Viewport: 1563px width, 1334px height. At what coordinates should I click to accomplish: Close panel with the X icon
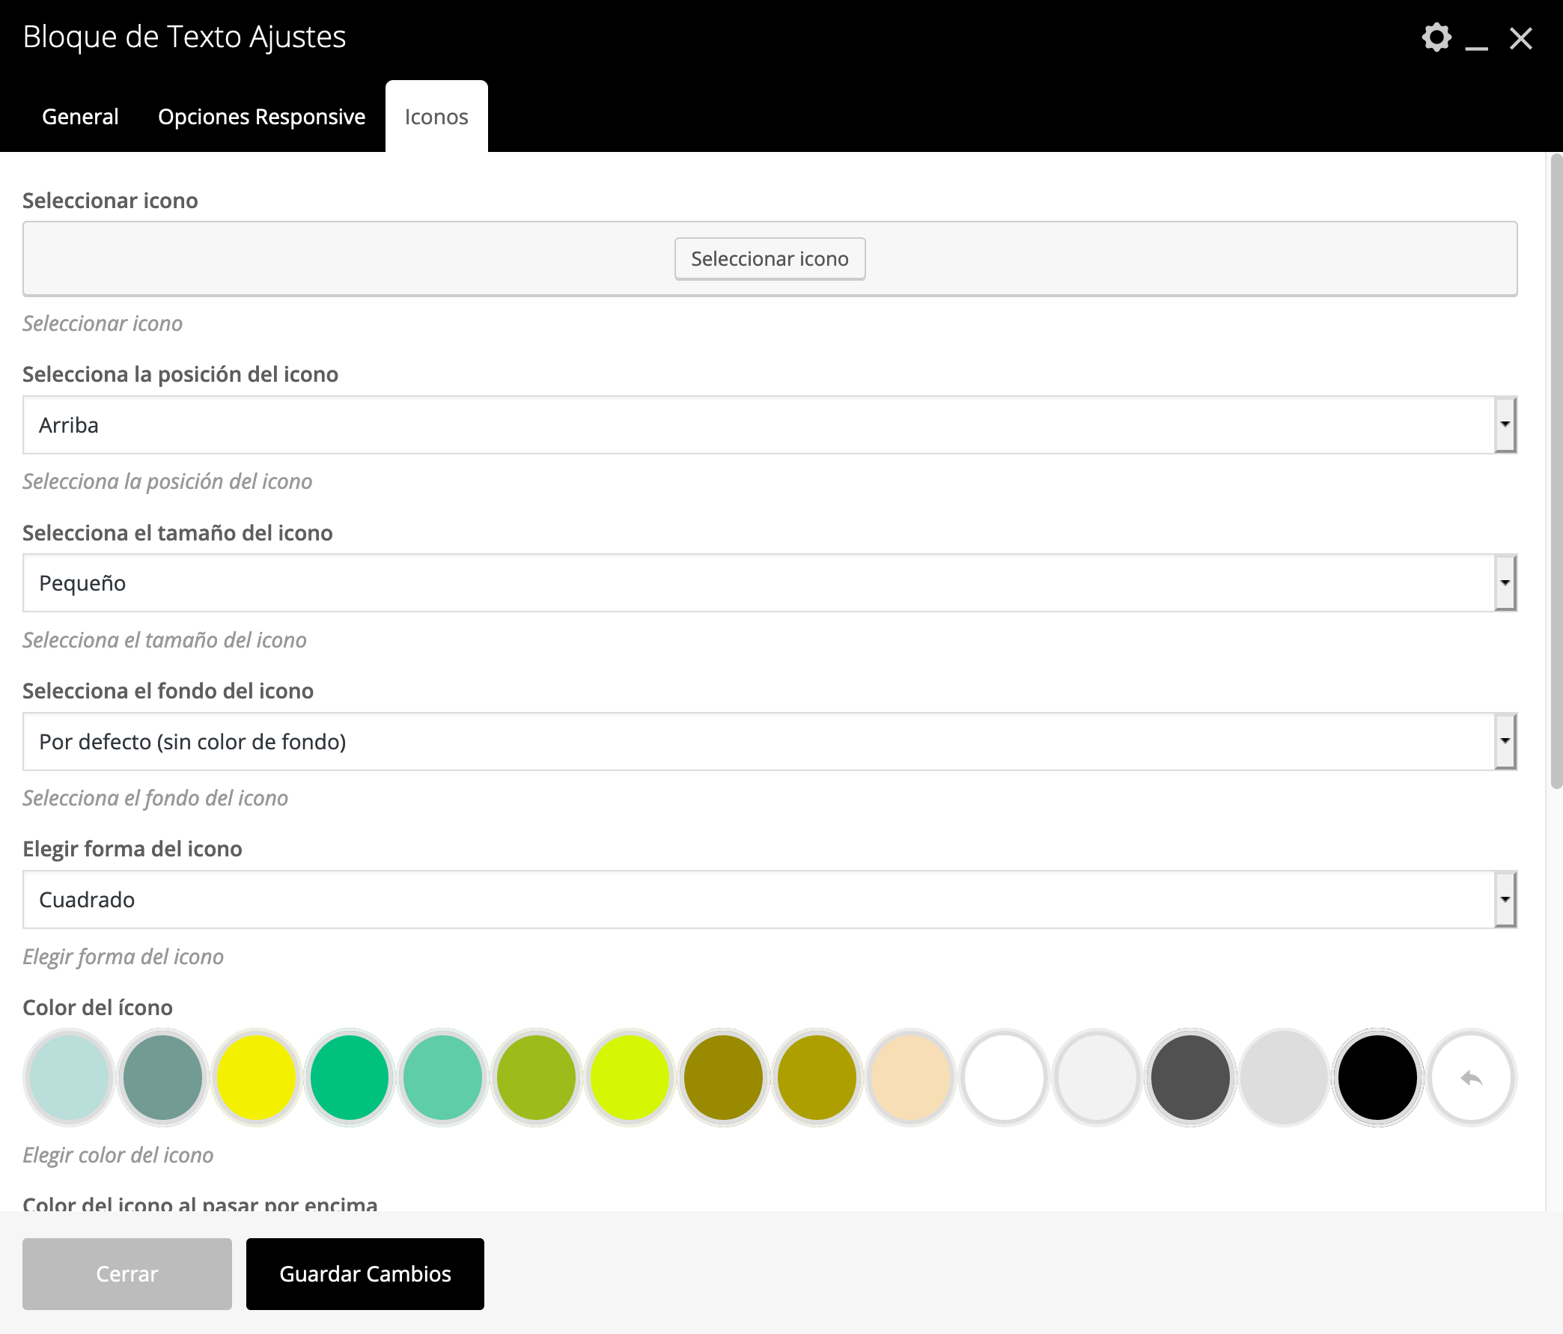1521,37
